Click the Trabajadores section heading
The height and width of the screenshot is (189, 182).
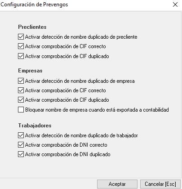point(35,126)
